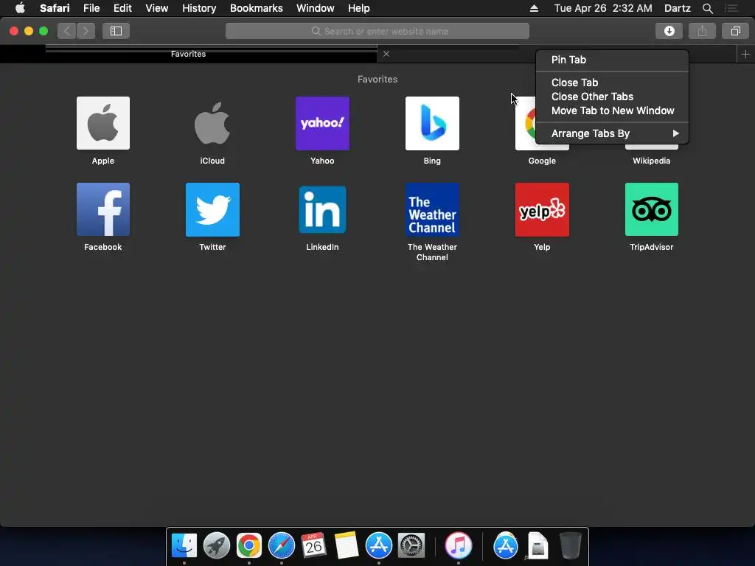Switch to the Favorites tab
Viewport: 755px width, 566px height.
pos(188,54)
